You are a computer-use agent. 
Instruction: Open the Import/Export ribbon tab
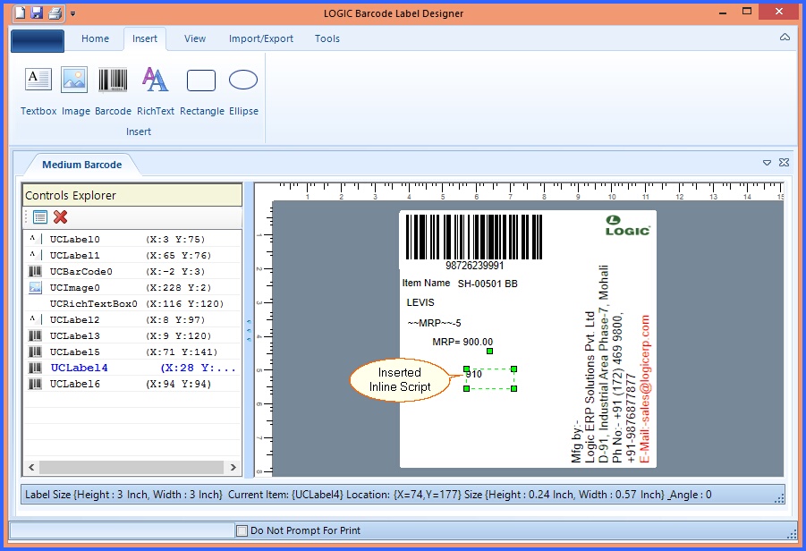[260, 38]
